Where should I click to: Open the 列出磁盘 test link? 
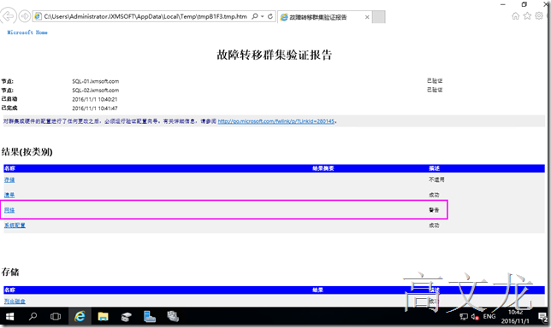15,302
